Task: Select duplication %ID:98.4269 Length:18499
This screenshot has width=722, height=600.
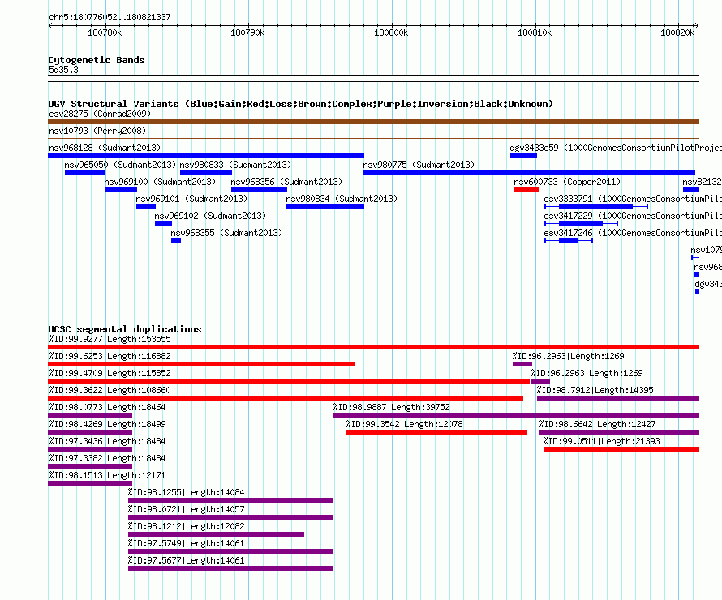Action: click(90, 432)
